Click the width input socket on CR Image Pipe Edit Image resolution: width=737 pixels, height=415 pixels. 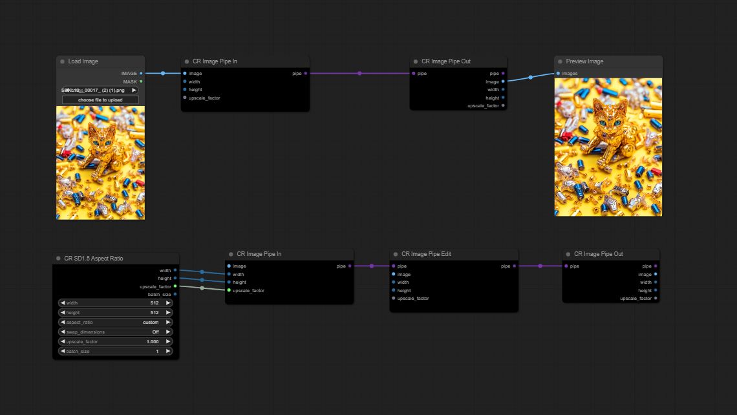pyautogui.click(x=394, y=282)
